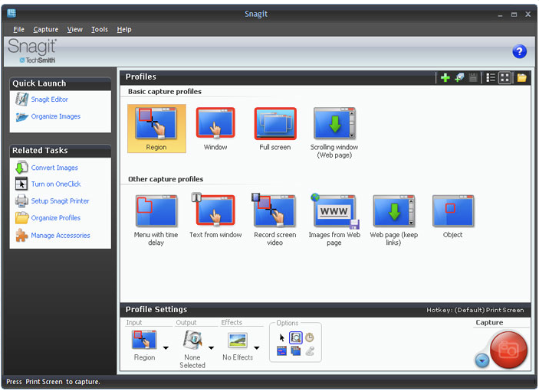This screenshot has width=539, height=391.
Task: Click the Input Region icon
Action: click(144, 340)
